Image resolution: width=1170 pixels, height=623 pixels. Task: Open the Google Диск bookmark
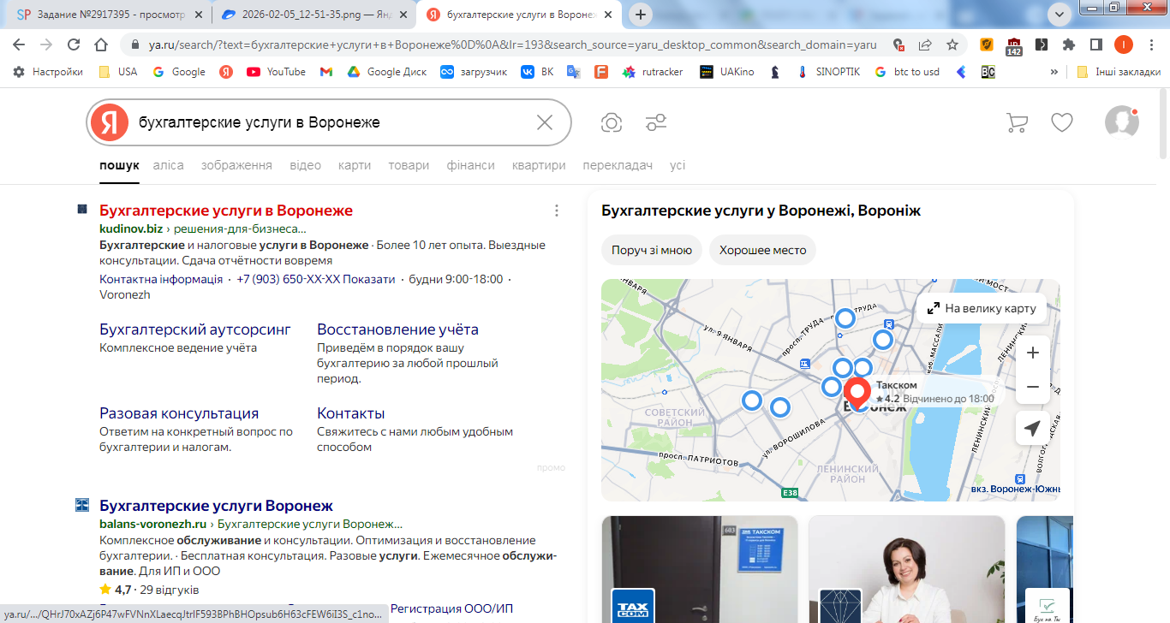(386, 72)
